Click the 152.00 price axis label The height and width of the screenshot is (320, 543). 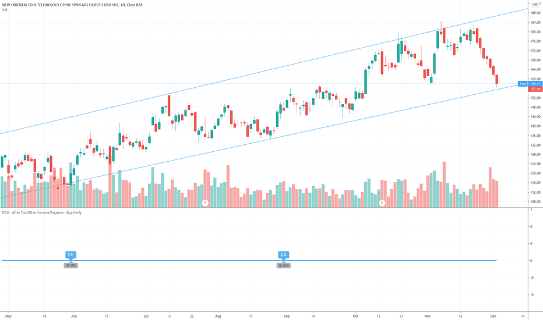click(x=535, y=98)
